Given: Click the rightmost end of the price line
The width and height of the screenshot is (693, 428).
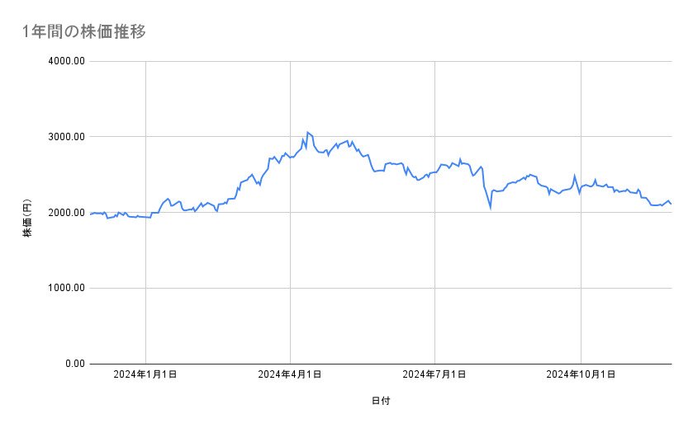Looking at the screenshot, I should click(x=671, y=204).
